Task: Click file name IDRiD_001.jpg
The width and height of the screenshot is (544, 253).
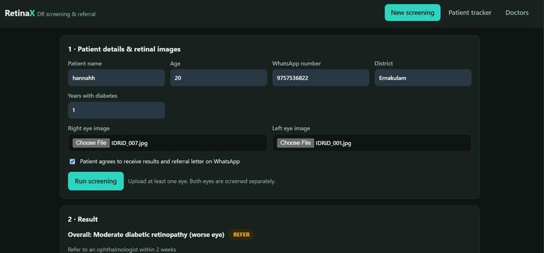Action: [x=333, y=143]
